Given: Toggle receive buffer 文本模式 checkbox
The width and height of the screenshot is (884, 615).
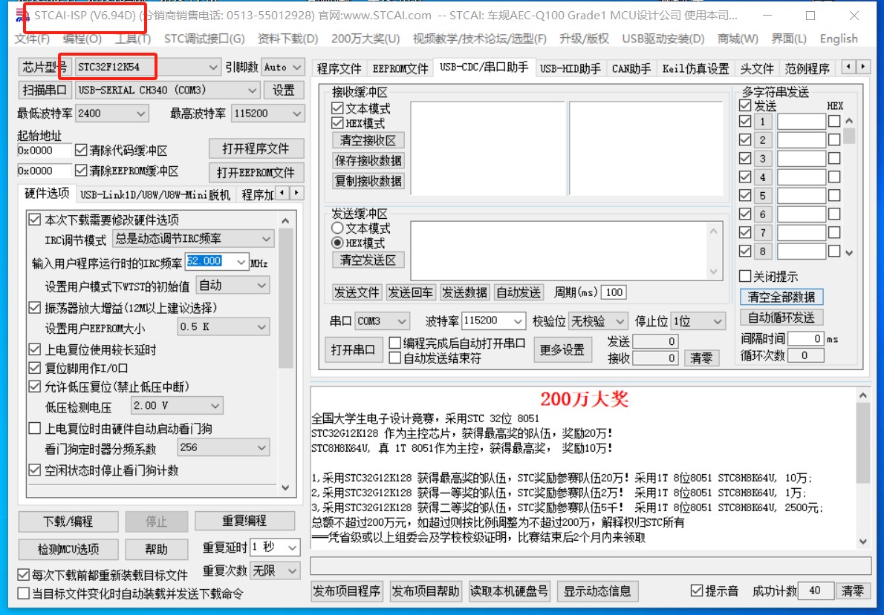Looking at the screenshot, I should click(x=338, y=108).
